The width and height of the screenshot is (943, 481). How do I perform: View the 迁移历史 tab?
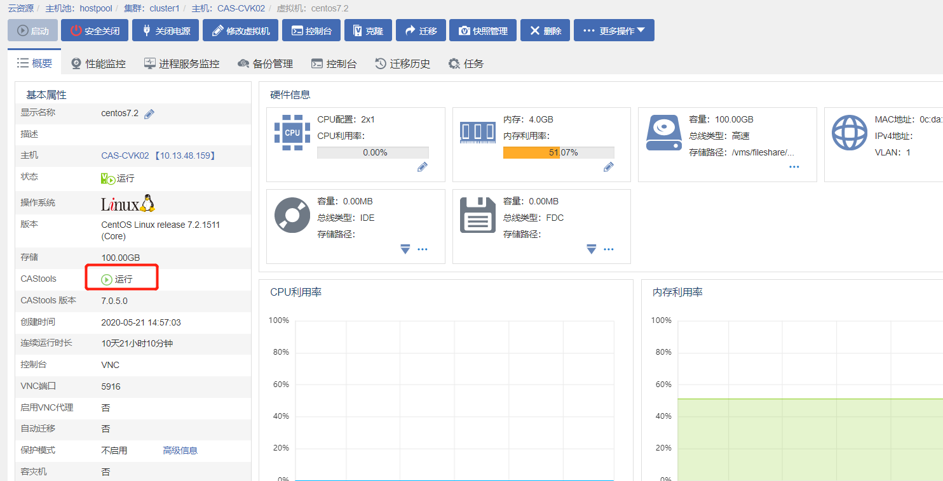403,63
